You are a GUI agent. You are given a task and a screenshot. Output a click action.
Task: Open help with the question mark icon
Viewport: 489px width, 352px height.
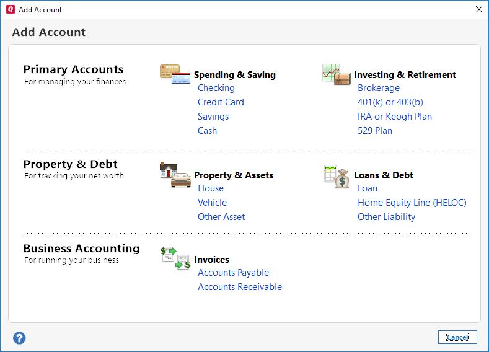click(19, 338)
